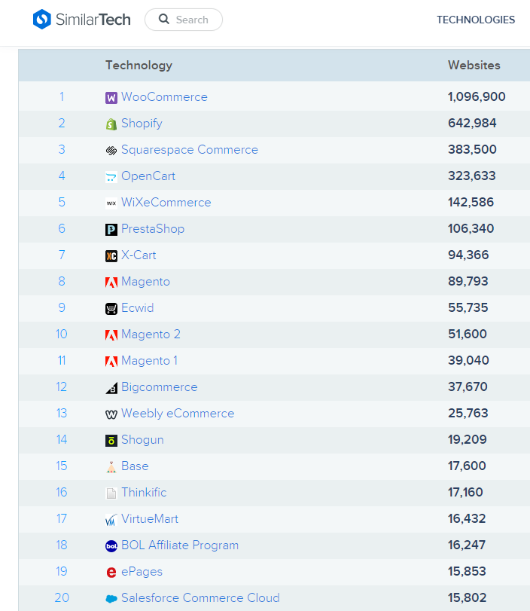Click the Websites column header

coord(474,65)
